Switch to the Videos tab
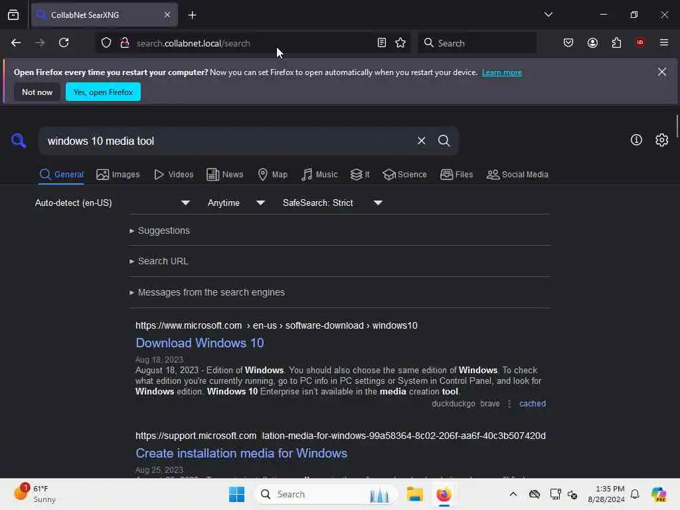Viewport: 680px width, 510px height. pyautogui.click(x=174, y=175)
